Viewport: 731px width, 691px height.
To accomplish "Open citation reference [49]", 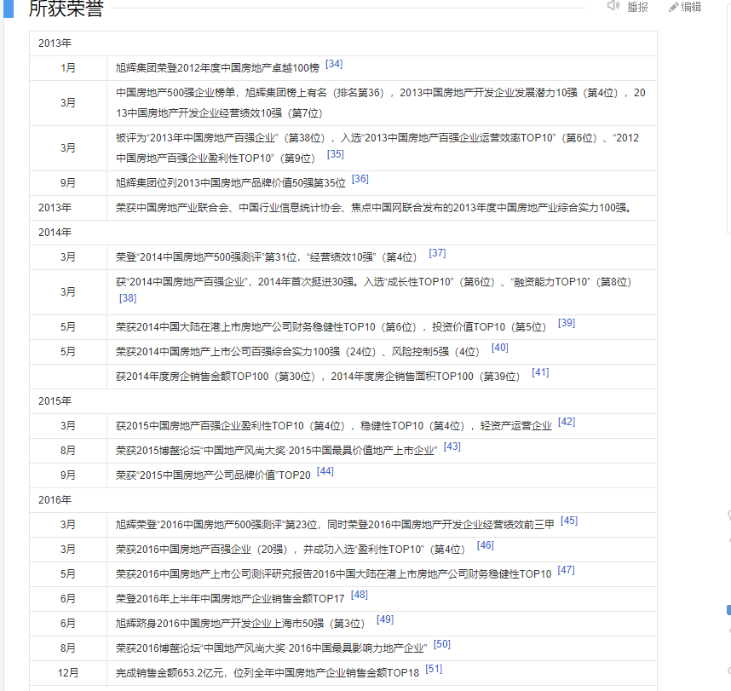I will [x=385, y=619].
